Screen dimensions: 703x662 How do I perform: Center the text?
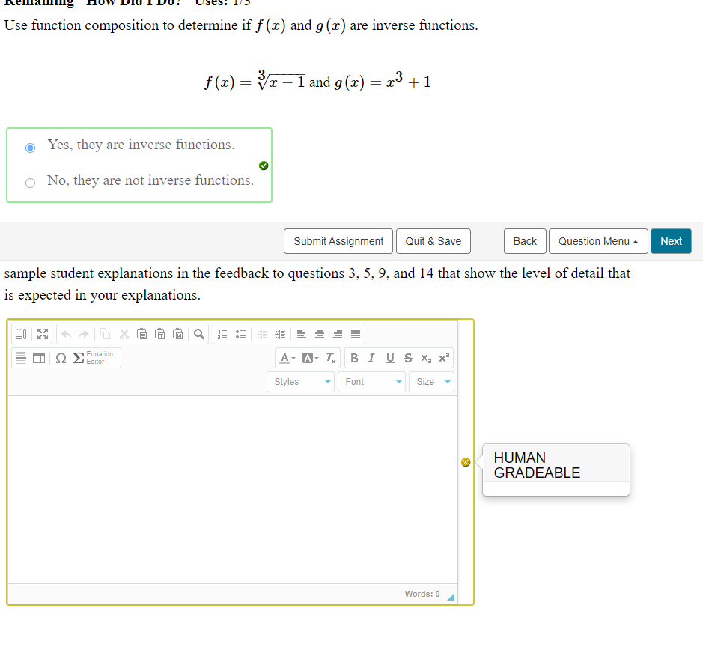click(x=320, y=334)
